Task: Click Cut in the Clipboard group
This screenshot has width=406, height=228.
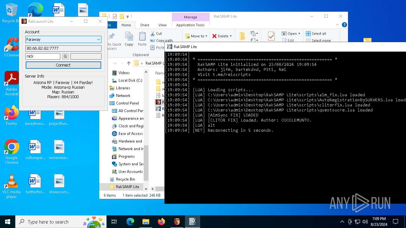Action: click(x=156, y=34)
